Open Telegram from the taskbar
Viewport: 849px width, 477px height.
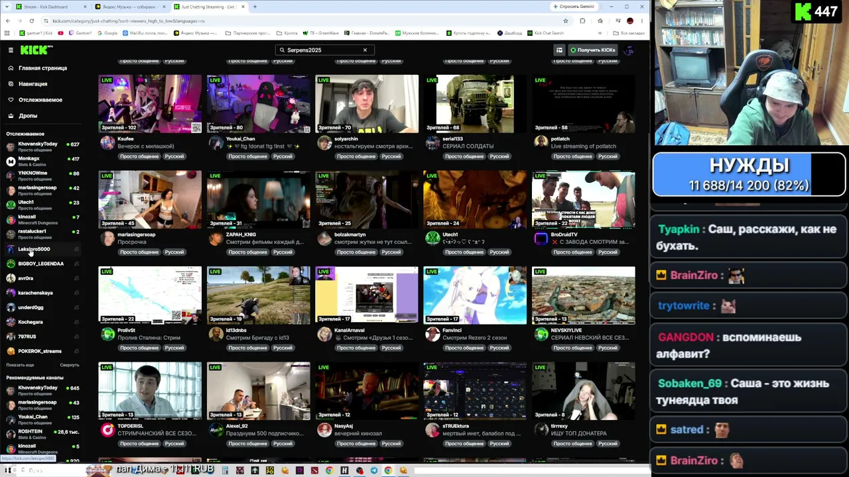(x=374, y=470)
